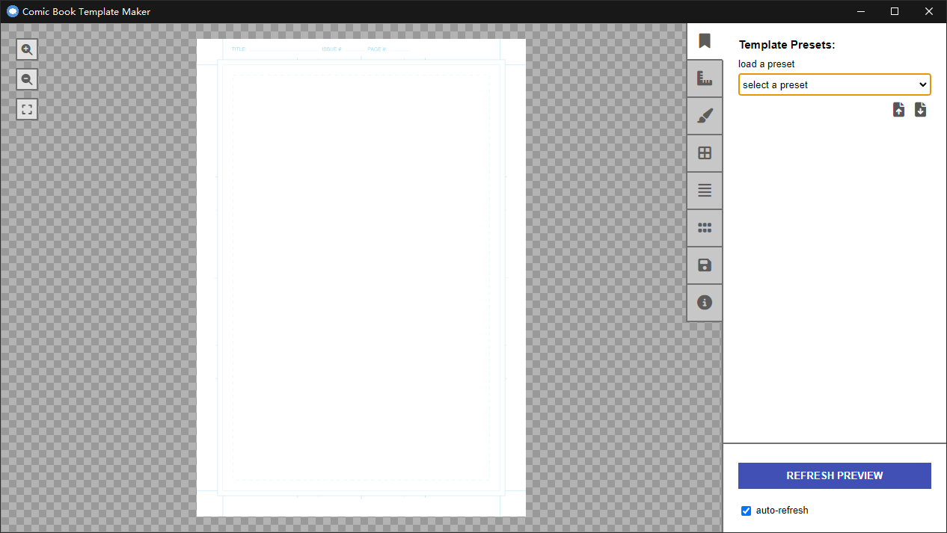947x533 pixels.
Task: Zoom out of the page preview
Action: coord(27,80)
